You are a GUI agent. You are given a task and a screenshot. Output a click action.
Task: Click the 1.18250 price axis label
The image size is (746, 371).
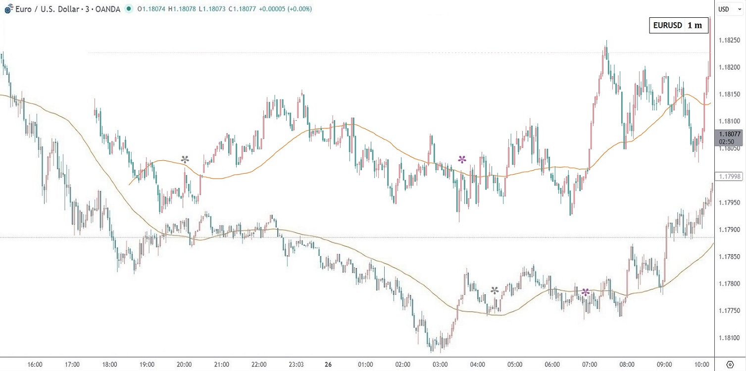point(730,40)
